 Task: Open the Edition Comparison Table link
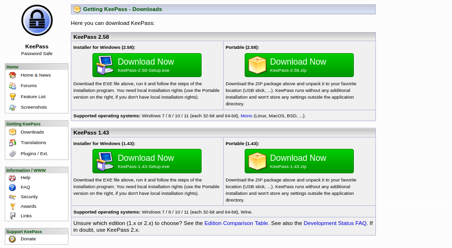click(236, 223)
